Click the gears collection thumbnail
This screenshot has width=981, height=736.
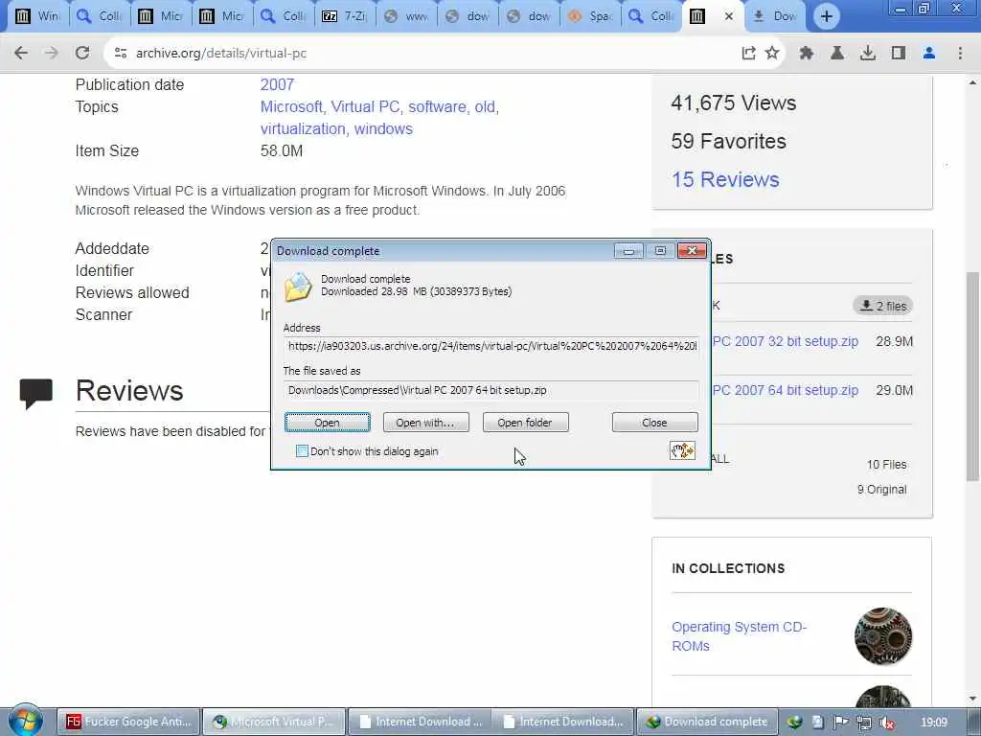pyautogui.click(x=882, y=636)
